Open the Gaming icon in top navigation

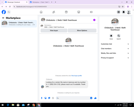[91, 12]
